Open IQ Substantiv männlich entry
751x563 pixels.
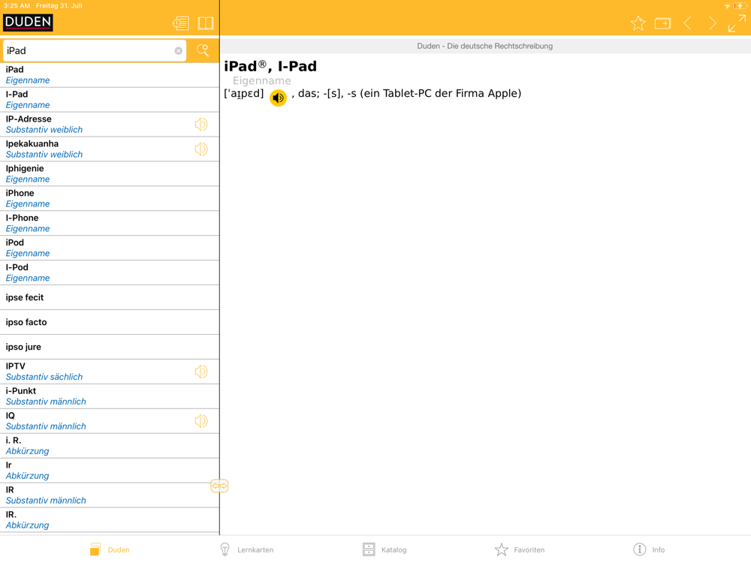click(x=110, y=421)
